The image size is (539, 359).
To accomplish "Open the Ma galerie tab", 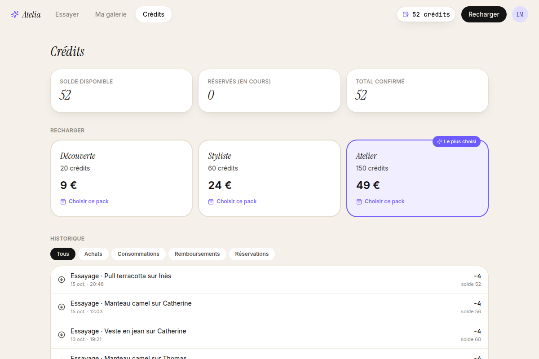I will (111, 14).
